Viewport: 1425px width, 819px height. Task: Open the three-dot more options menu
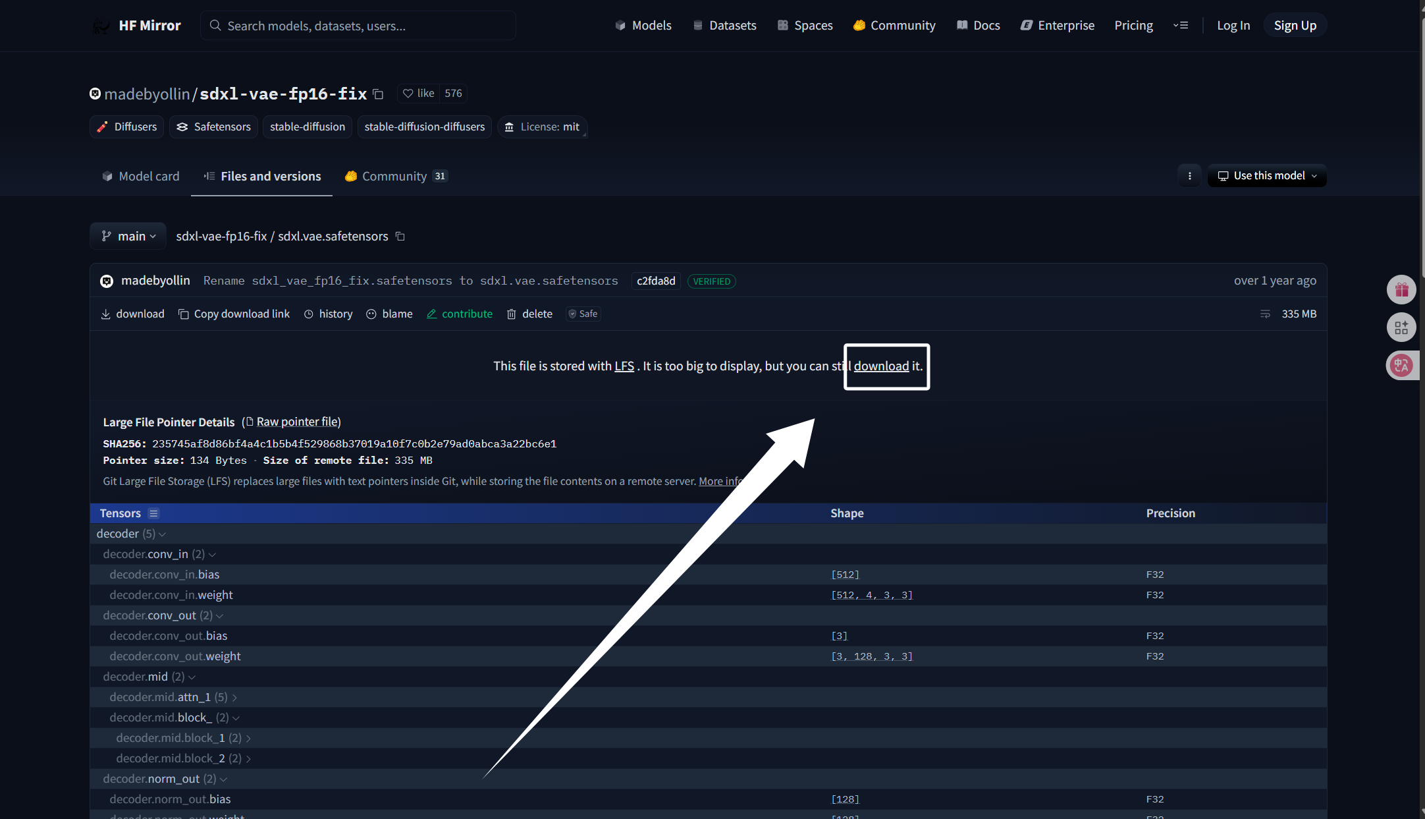[x=1189, y=176]
